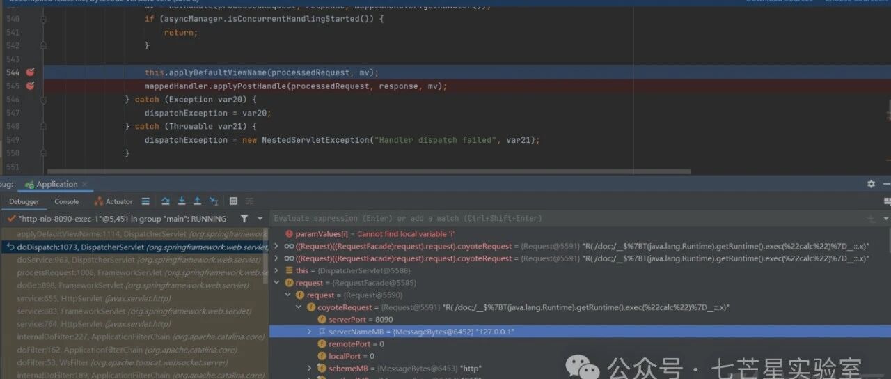
Task: Select doGet:898 FrameworkServlet frame
Action: [x=134, y=285]
